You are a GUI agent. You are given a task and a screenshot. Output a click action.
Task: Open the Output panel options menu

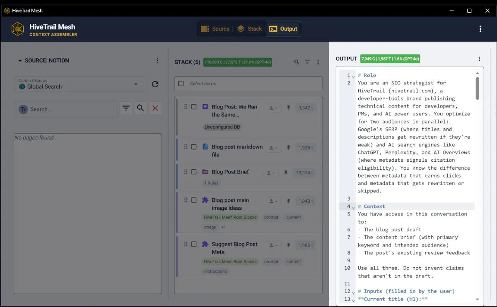coord(479,59)
